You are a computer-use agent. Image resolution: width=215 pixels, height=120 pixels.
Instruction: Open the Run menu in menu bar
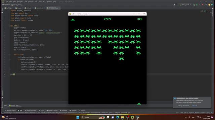(x=36, y=2)
